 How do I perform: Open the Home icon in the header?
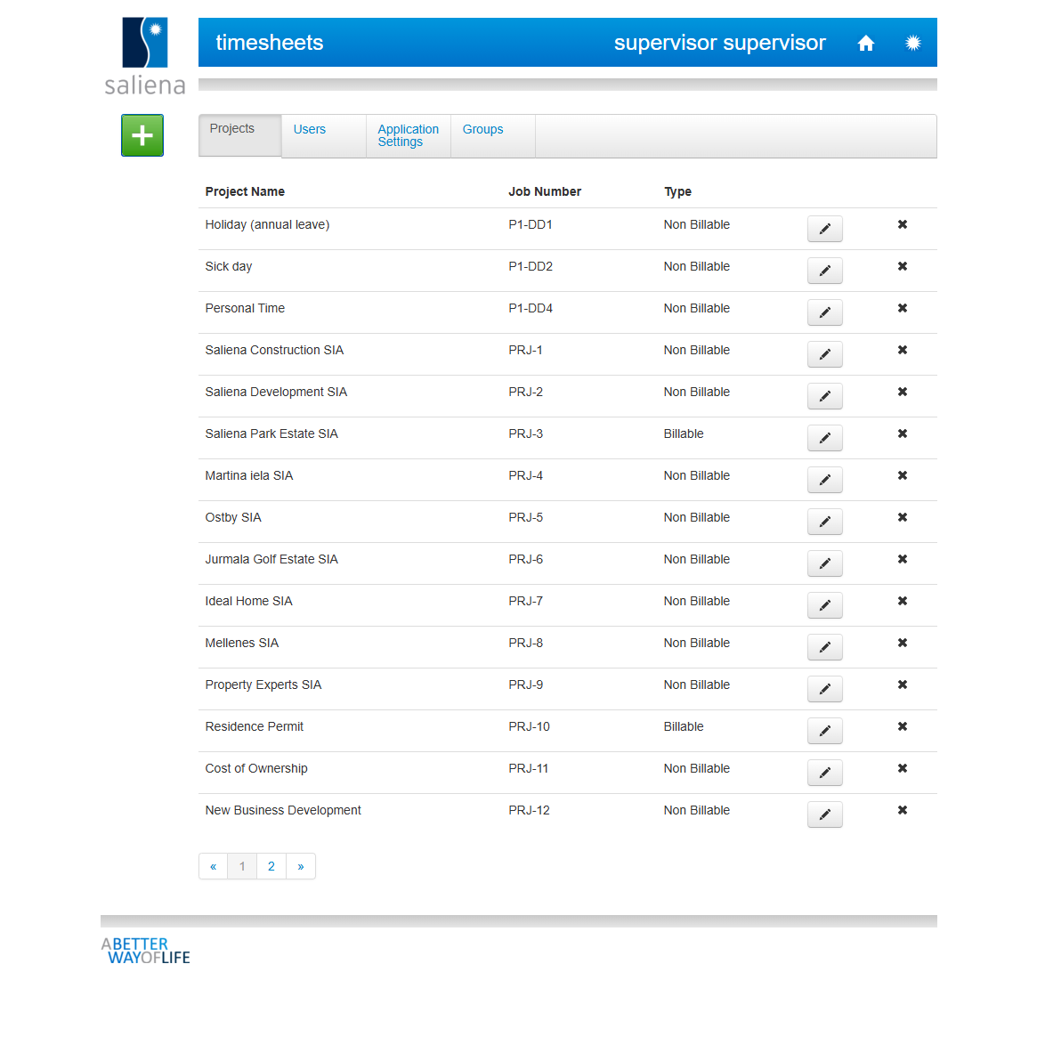865,42
